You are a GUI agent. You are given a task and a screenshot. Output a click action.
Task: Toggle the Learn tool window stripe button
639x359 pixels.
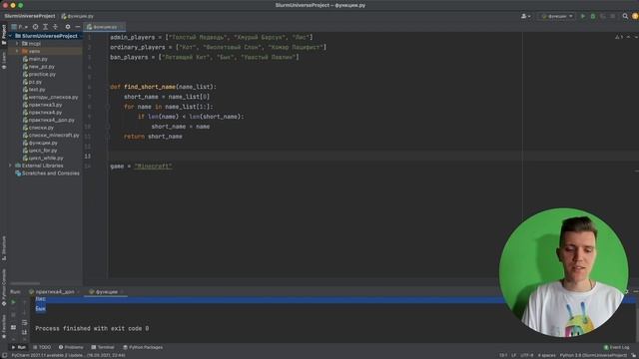(x=4, y=60)
